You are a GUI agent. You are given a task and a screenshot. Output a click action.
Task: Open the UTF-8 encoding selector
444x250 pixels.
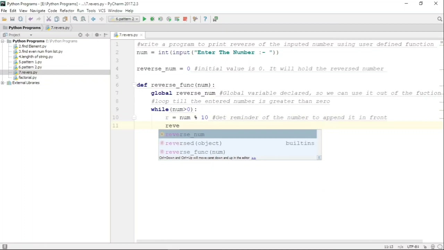pyautogui.click(x=413, y=247)
